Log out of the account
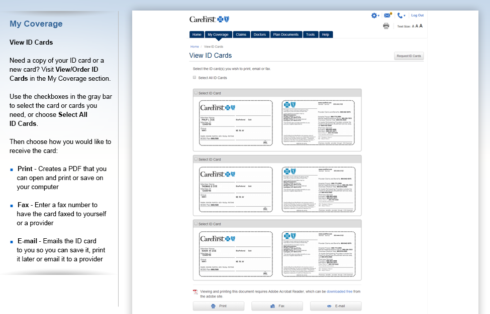 point(417,15)
